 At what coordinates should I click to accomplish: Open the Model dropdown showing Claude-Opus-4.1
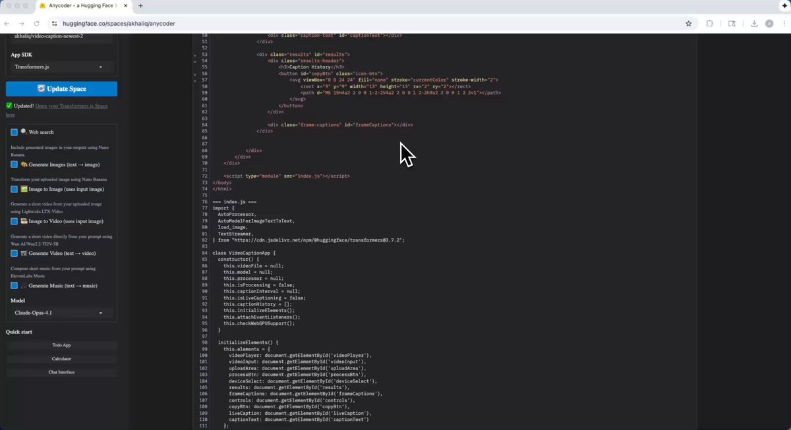point(61,313)
